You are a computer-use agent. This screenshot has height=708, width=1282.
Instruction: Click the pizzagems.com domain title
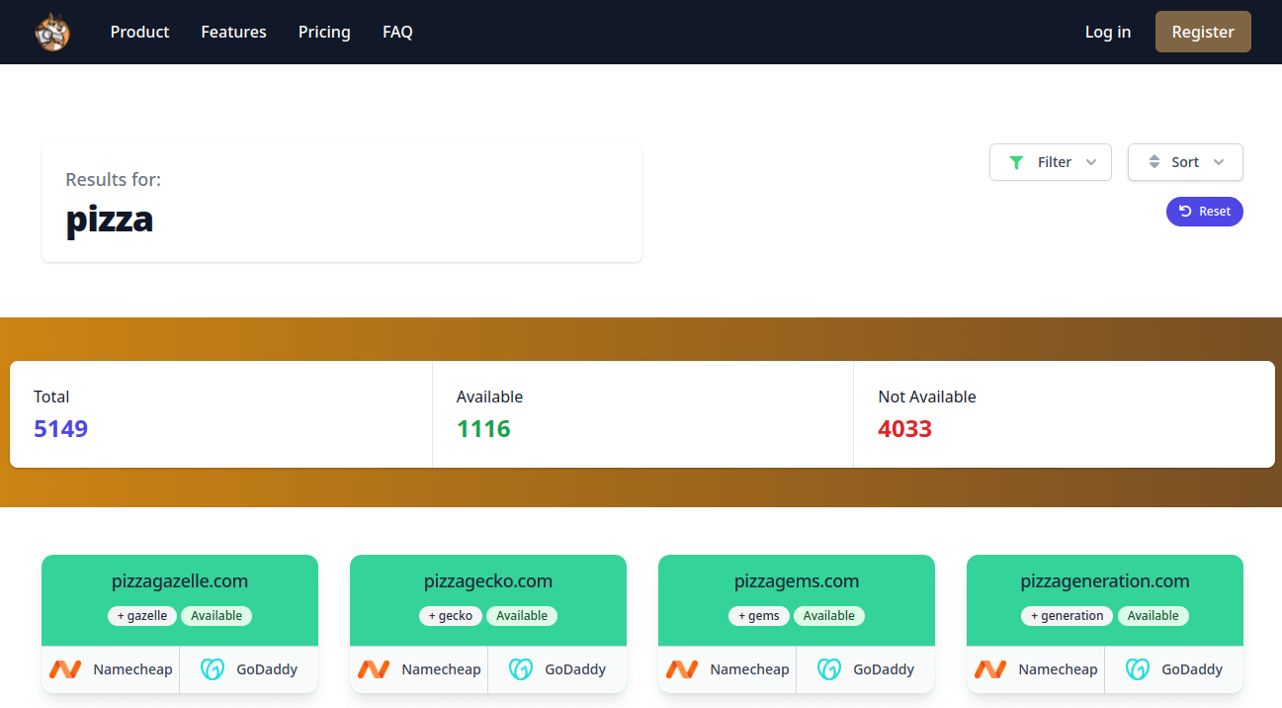point(797,581)
